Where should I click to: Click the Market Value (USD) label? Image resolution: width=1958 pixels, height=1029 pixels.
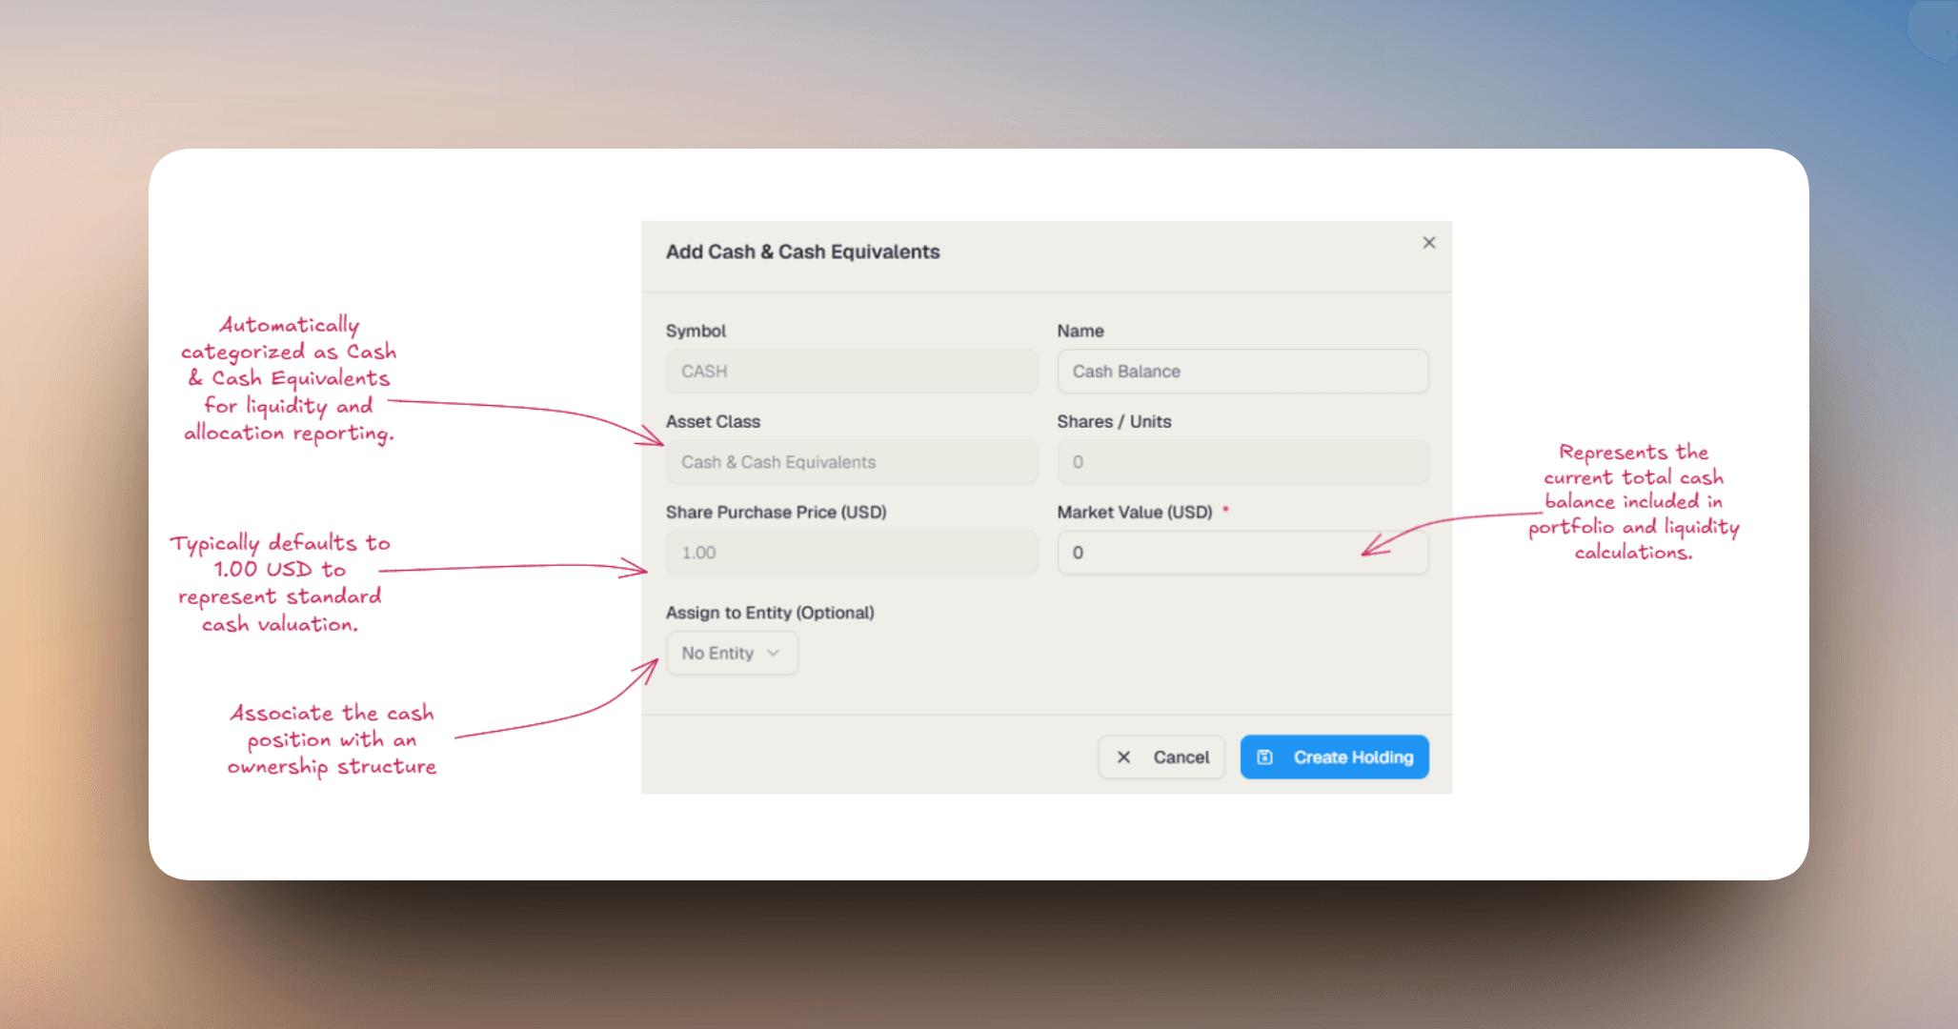[x=1135, y=512]
